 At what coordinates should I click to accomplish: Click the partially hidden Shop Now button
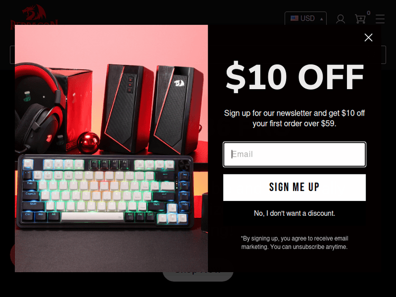coord(198,276)
